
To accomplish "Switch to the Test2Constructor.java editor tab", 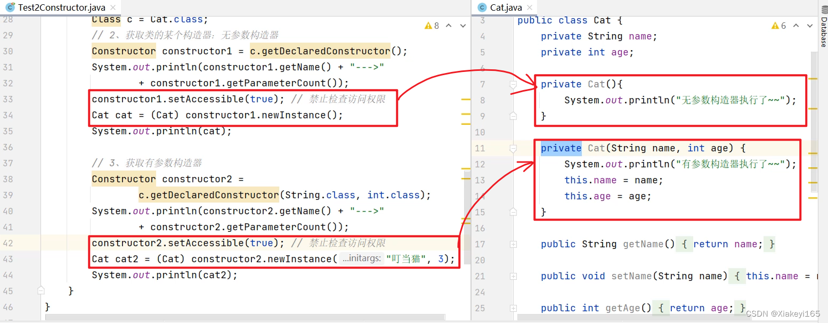I will click(x=61, y=7).
